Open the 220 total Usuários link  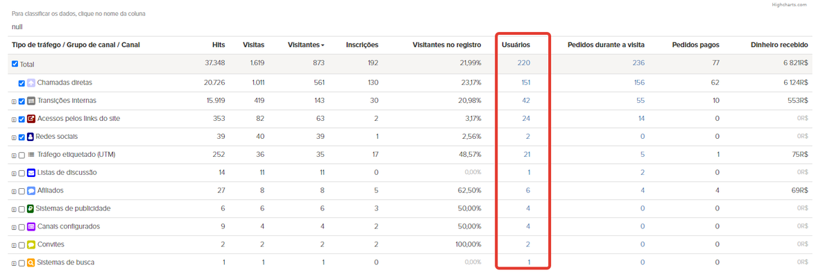pos(524,62)
